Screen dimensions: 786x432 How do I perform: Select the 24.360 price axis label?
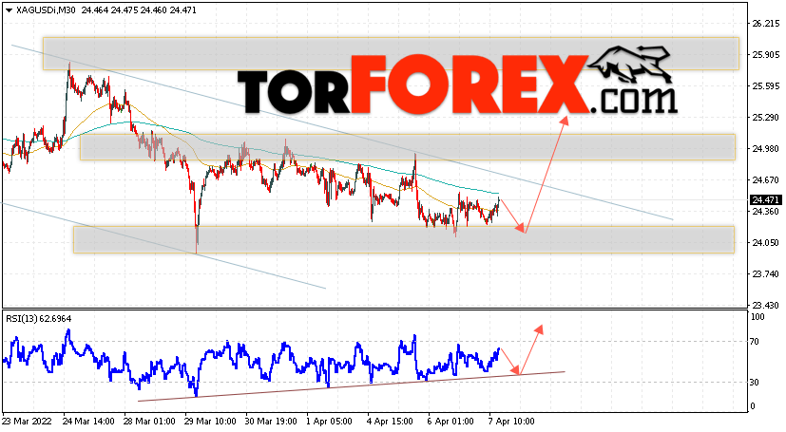(x=765, y=211)
